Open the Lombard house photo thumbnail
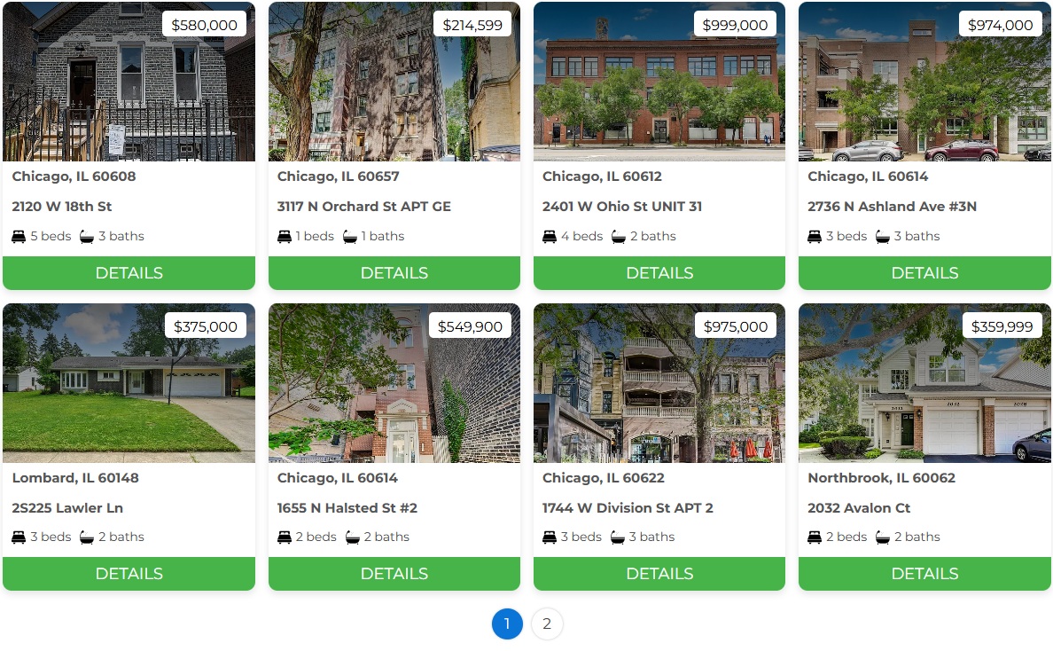 [x=129, y=383]
